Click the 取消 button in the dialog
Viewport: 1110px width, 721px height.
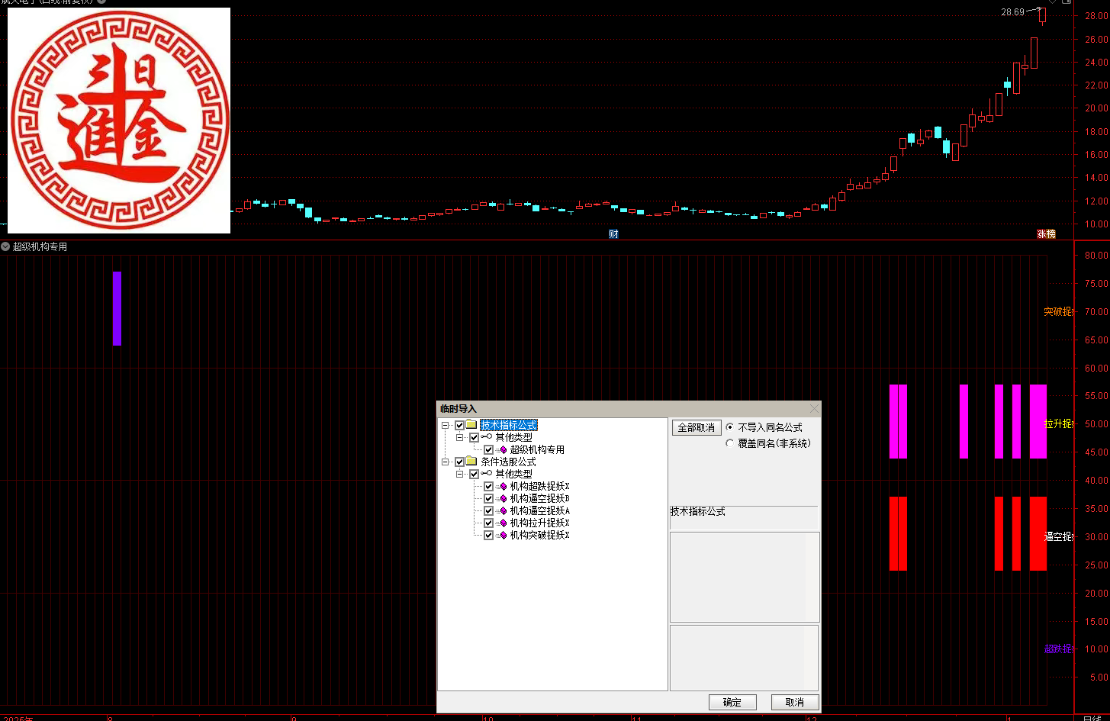click(795, 702)
